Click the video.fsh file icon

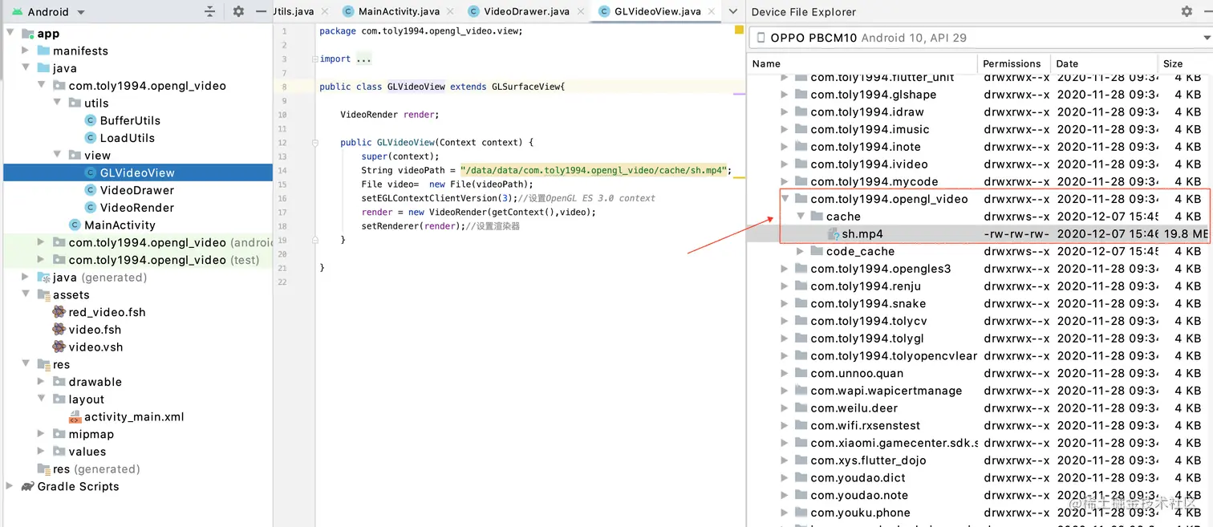pyautogui.click(x=59, y=330)
